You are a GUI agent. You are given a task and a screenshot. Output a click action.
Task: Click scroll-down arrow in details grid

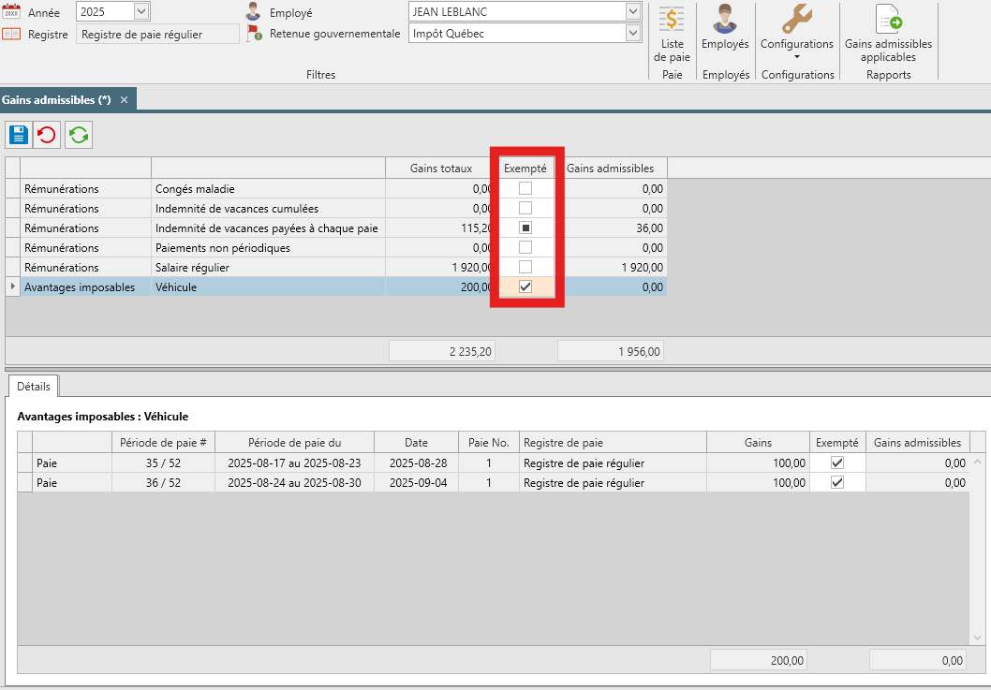[977, 638]
